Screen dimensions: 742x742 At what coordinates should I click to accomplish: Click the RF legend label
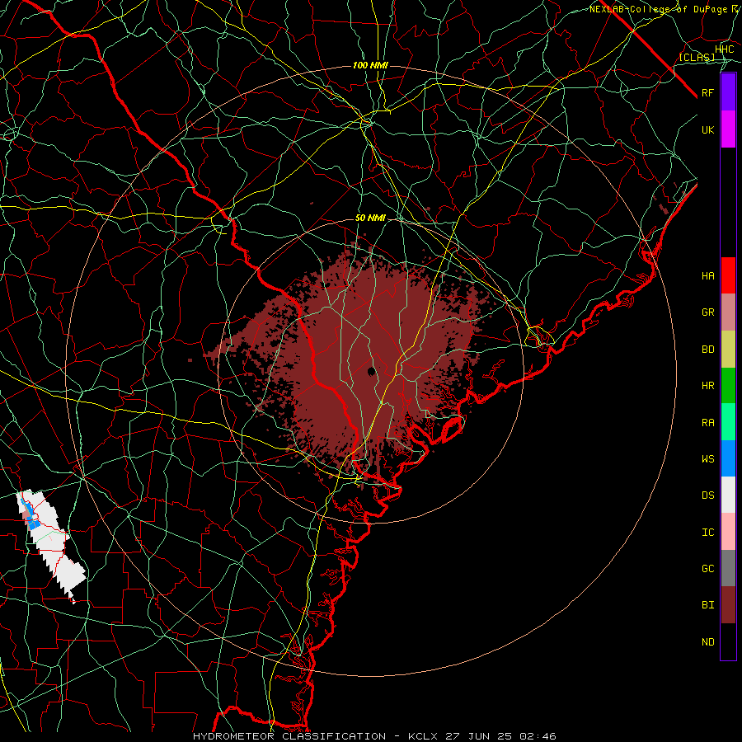pyautogui.click(x=707, y=92)
